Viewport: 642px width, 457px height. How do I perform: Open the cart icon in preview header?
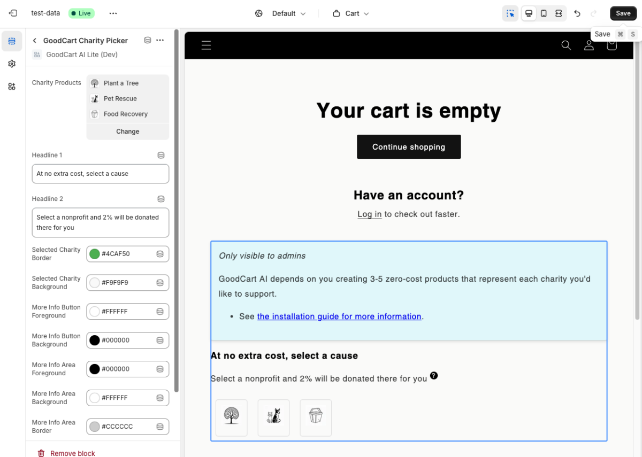pos(611,45)
